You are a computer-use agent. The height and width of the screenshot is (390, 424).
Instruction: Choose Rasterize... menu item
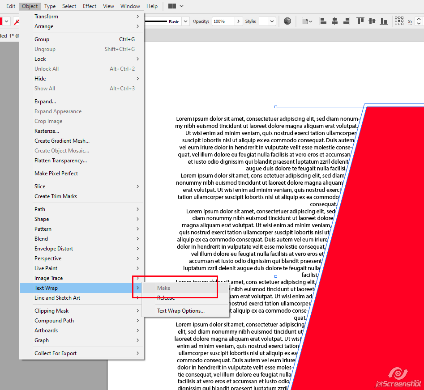coord(81,131)
